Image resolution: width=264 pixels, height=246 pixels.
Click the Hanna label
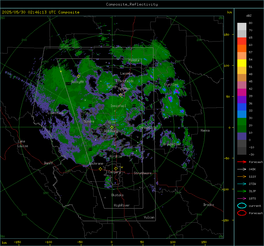[x=205, y=130]
